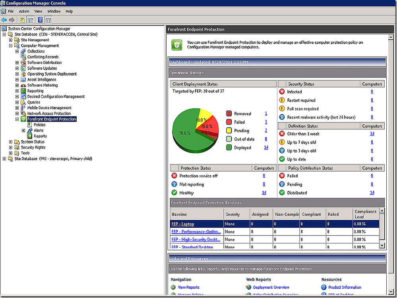
Task: Open the FEP - Laptop baseline link
Action: 183,224
